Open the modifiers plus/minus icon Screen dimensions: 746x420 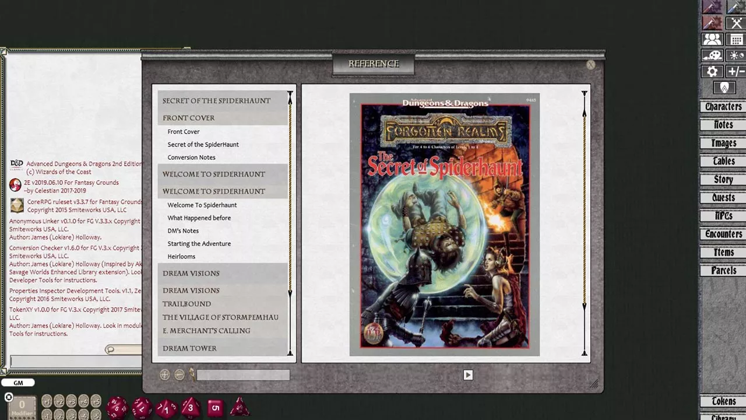point(736,71)
